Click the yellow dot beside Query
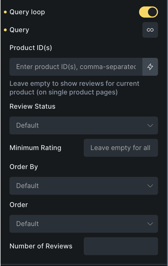This screenshot has width=168, height=266. 5,30
